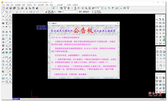Screen dimensions: 167x101
Task: Click the Printer icon
Action: (22, 8)
